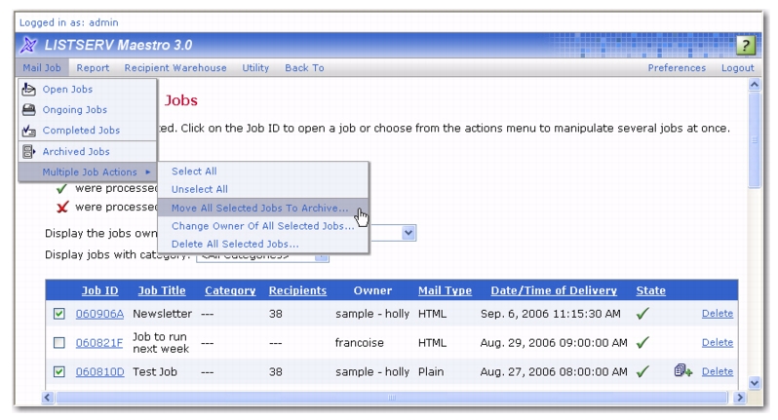Choose Select All in the submenu

[x=263, y=172]
